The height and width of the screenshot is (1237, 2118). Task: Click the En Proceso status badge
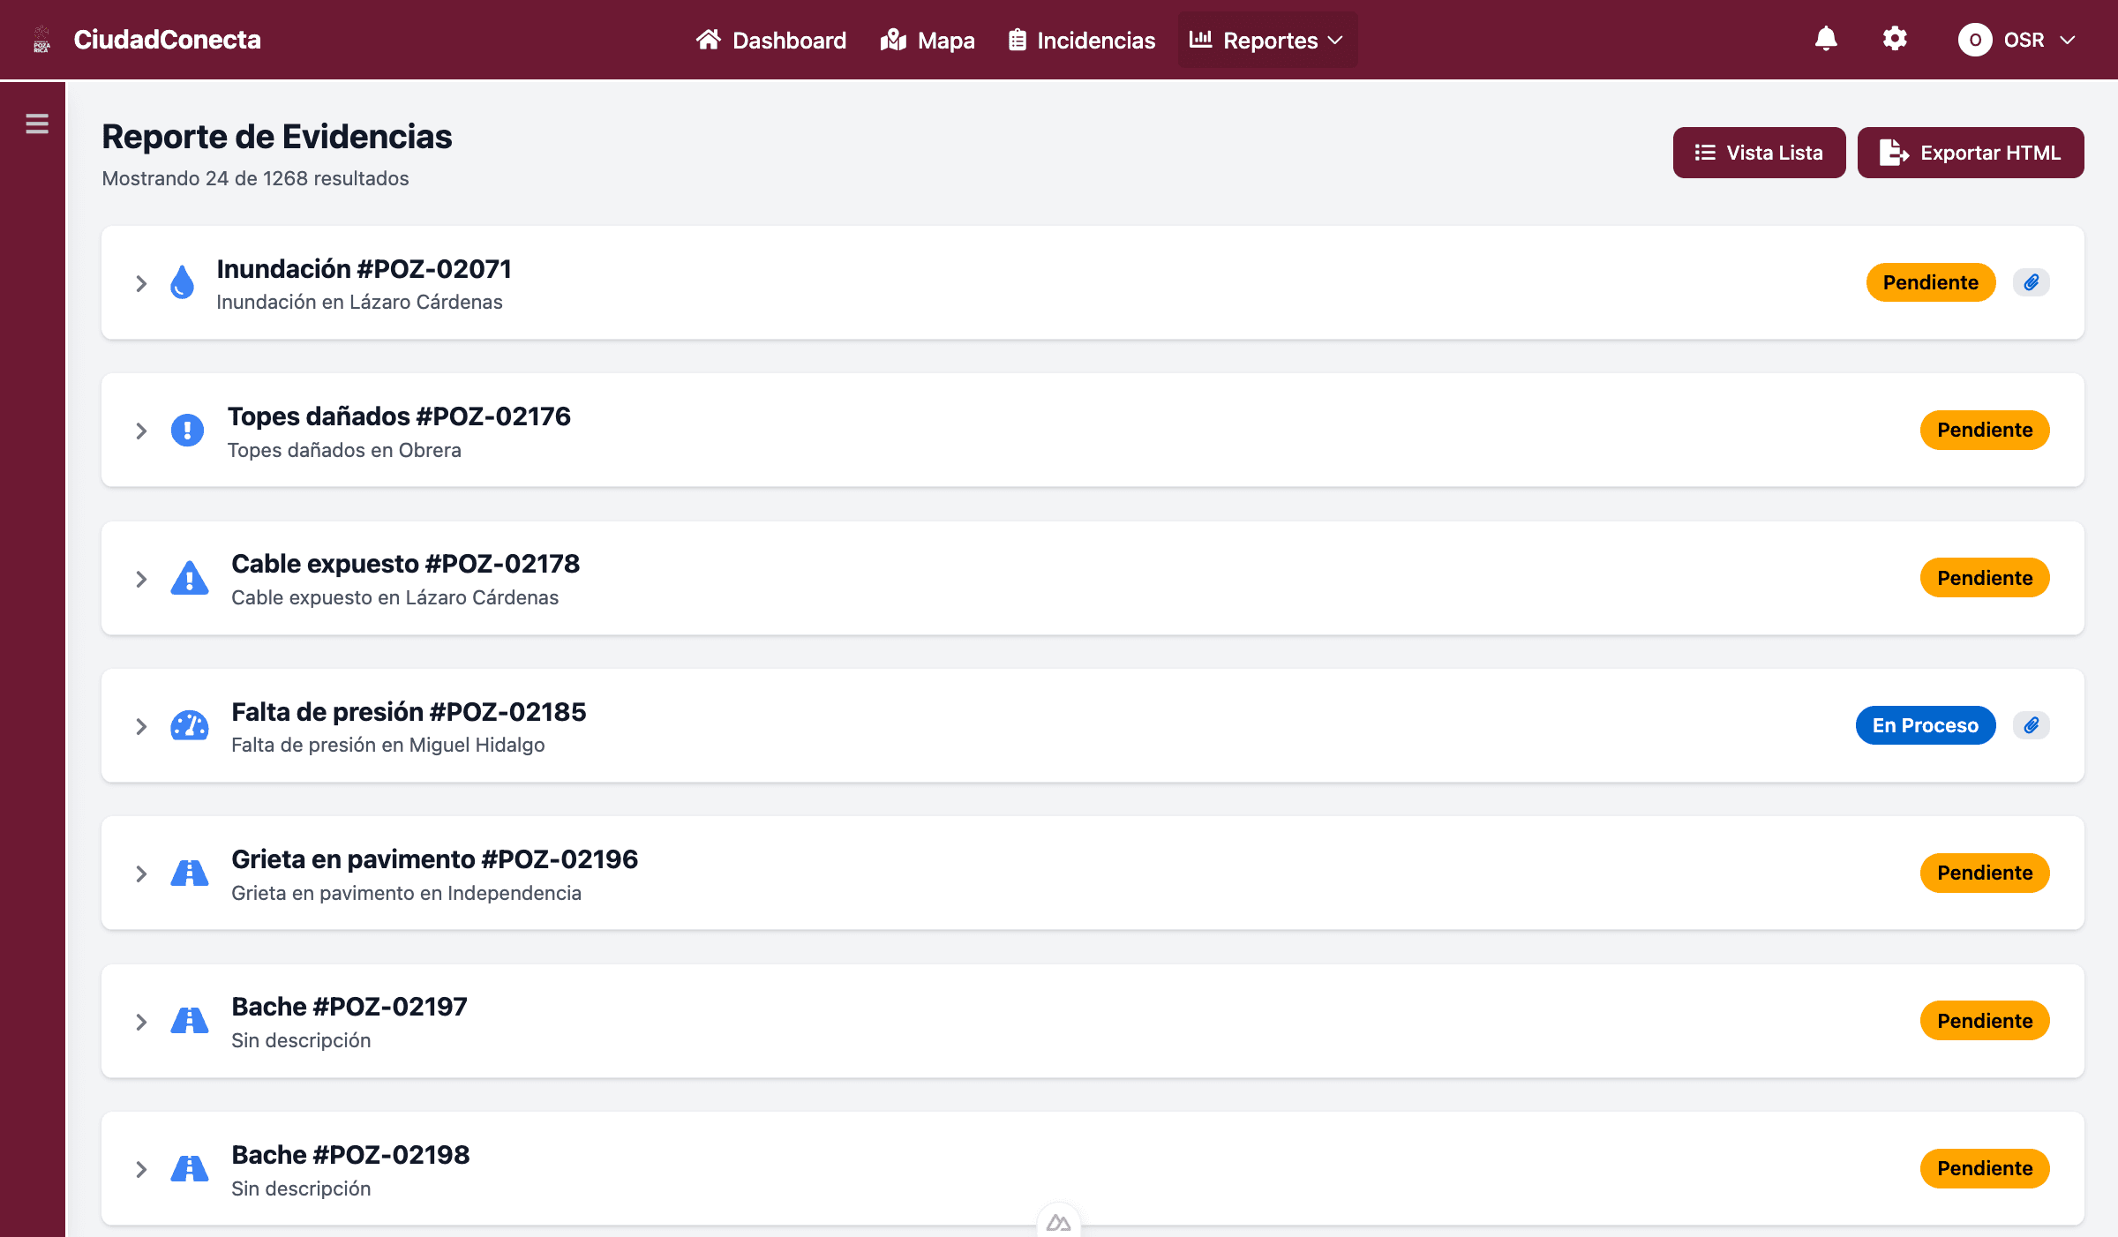click(1925, 725)
